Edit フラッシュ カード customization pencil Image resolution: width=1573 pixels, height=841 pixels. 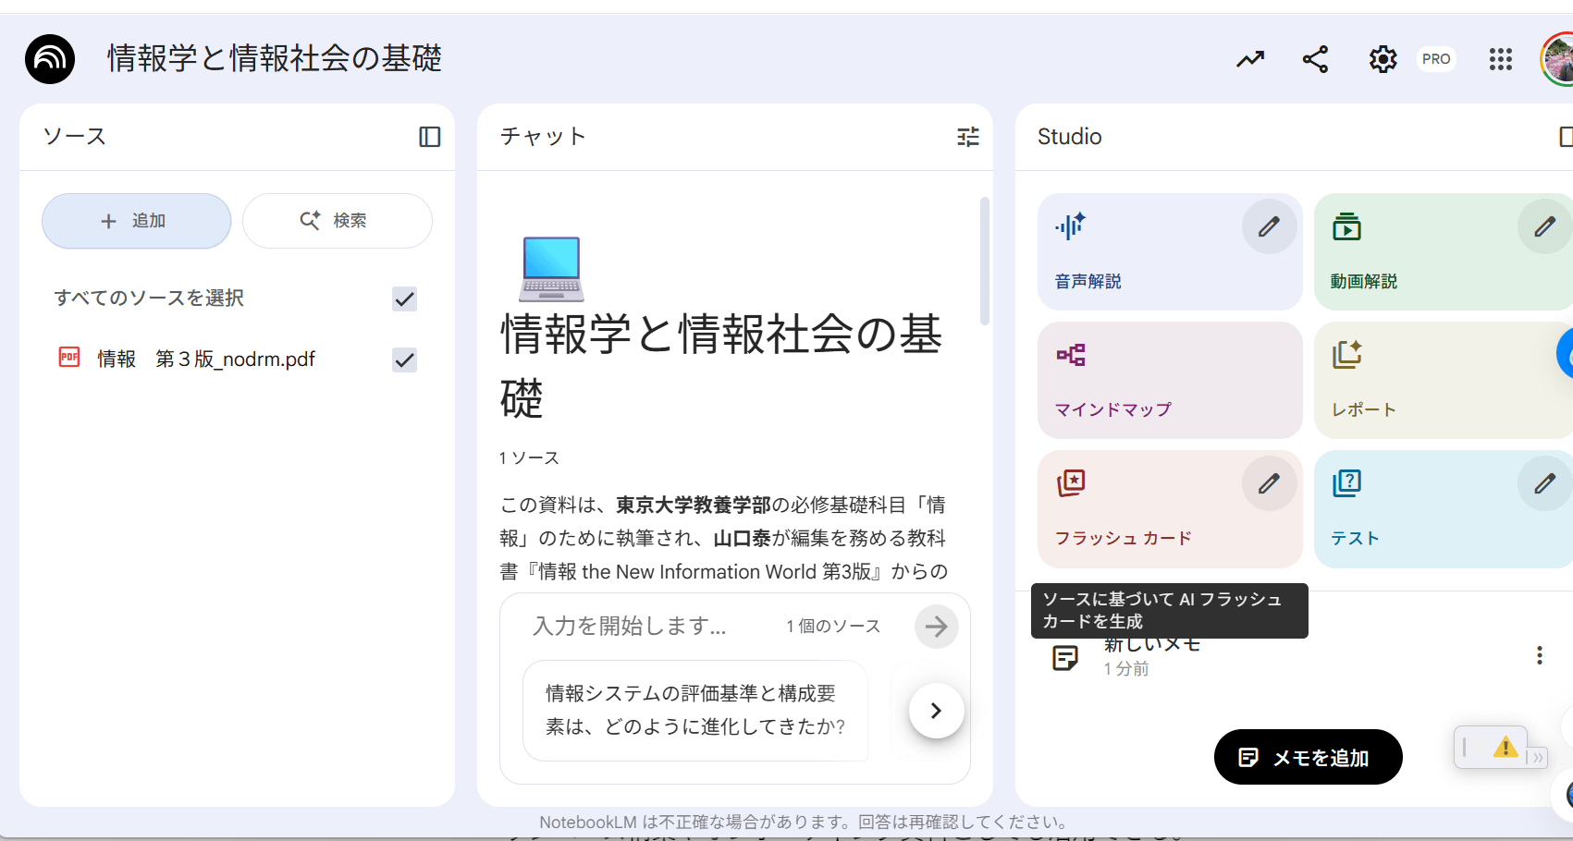[1269, 483]
